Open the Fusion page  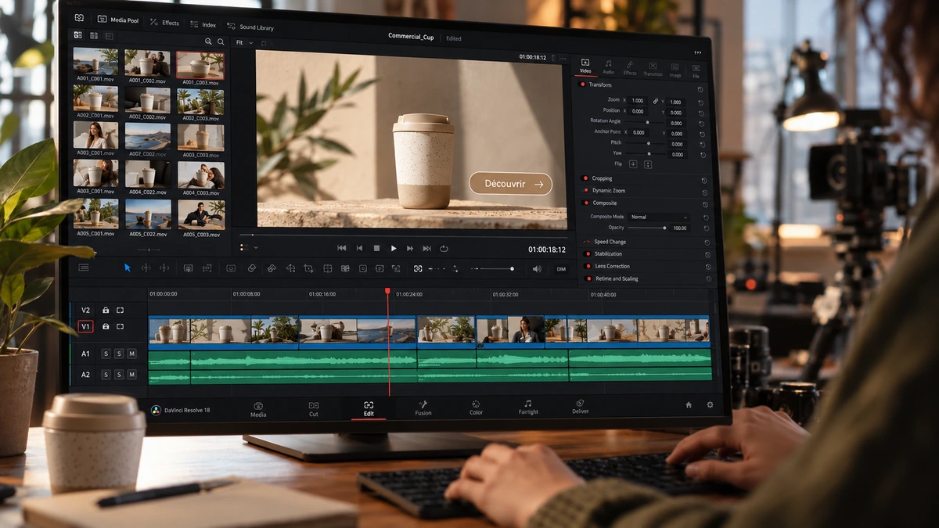pos(423,408)
